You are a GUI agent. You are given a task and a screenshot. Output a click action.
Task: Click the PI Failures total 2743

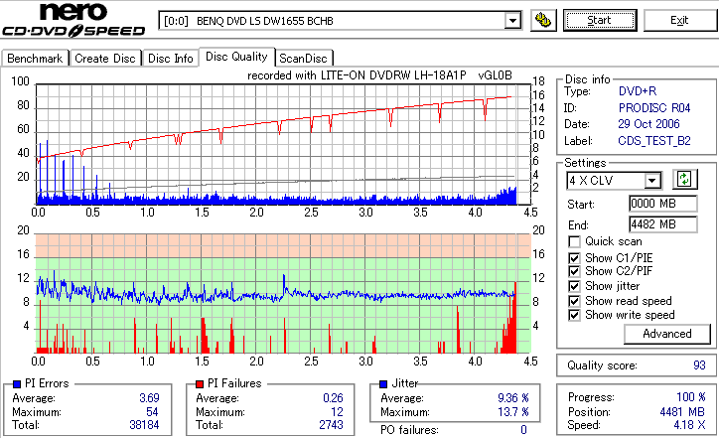[331, 425]
